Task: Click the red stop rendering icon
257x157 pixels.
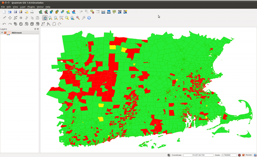Action: click(239, 155)
